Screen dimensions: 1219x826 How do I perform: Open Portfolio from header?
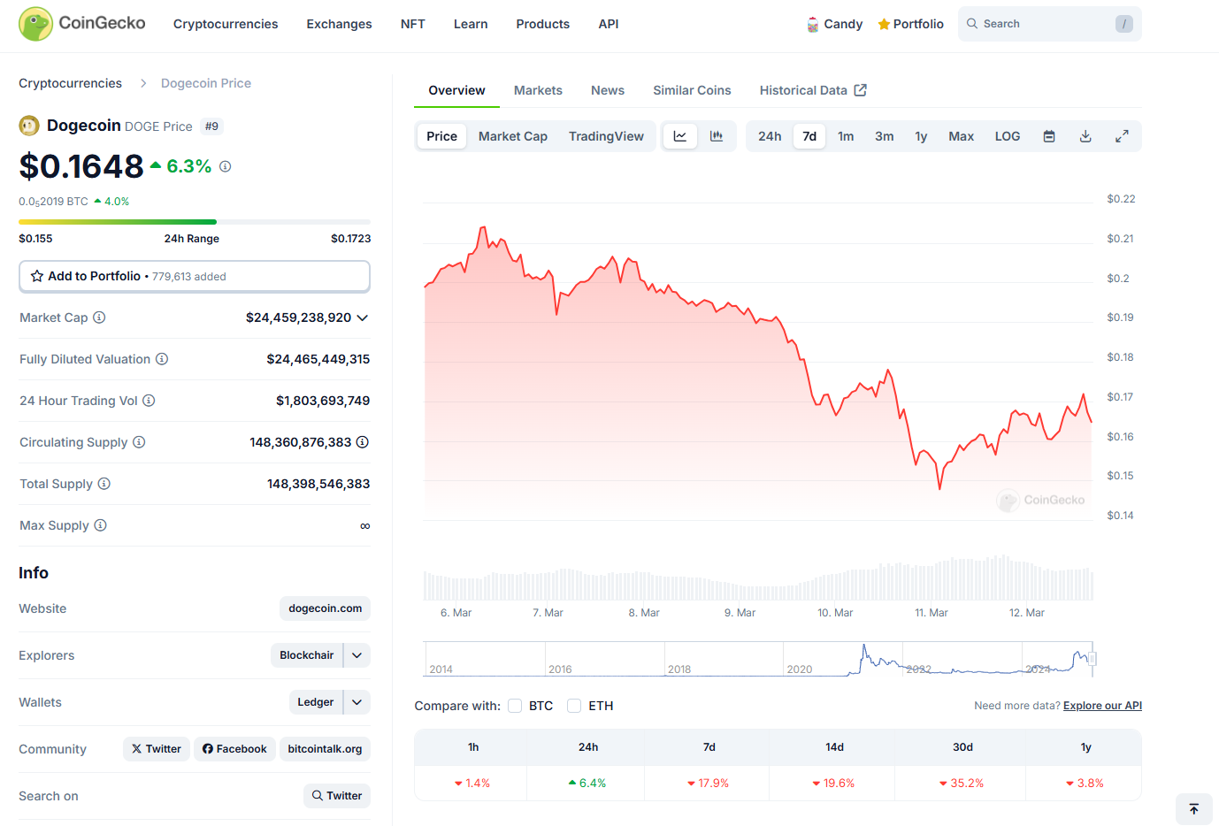pyautogui.click(x=910, y=24)
